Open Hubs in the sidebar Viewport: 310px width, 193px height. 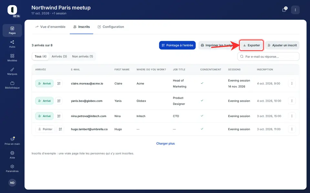tap(12, 44)
